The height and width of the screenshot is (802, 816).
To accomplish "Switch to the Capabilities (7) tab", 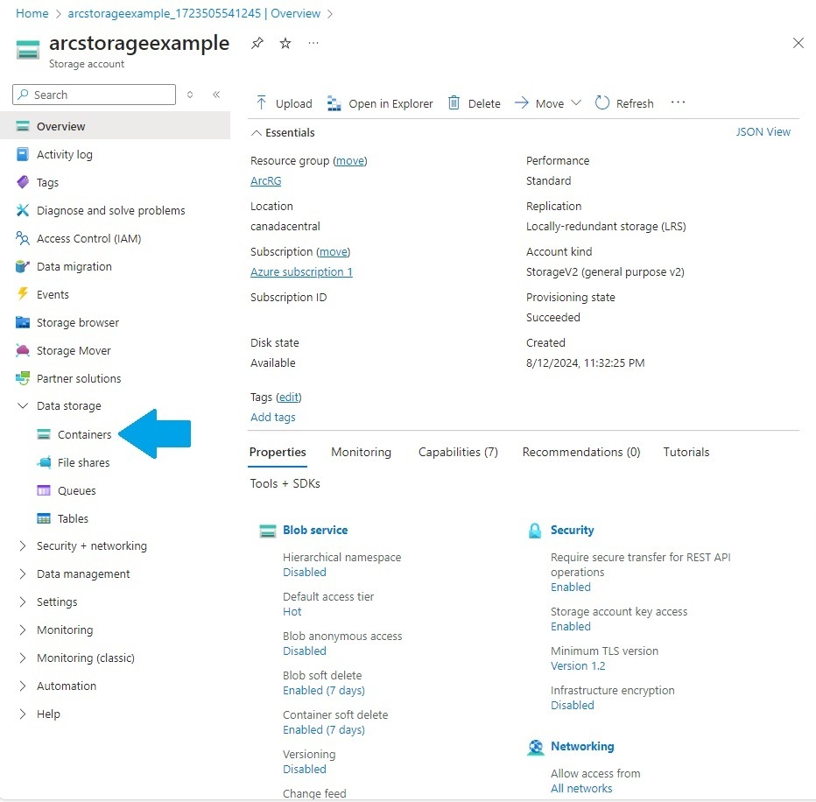I will 458,452.
